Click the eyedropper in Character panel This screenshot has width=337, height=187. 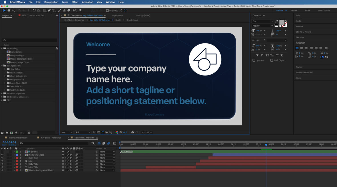click(x=276, y=21)
